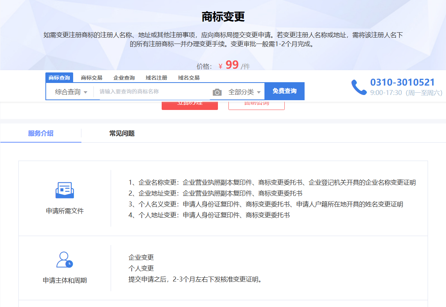Click the camera image-search icon

coord(217,92)
